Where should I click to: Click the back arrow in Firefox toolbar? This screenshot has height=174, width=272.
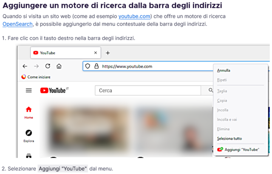point(25,66)
